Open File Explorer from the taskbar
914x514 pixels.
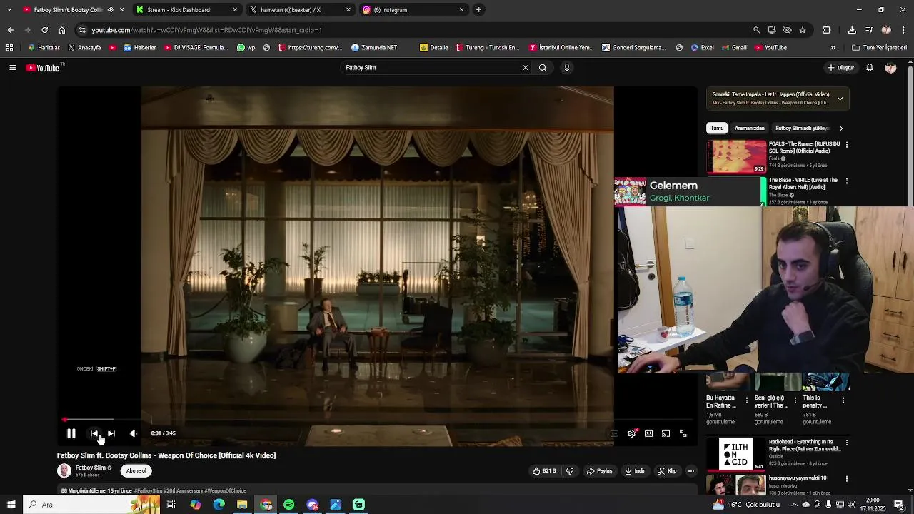point(242,505)
